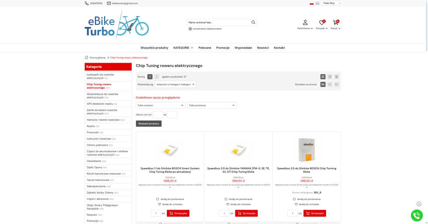Expand the Schowek dropdown

pos(322,28)
